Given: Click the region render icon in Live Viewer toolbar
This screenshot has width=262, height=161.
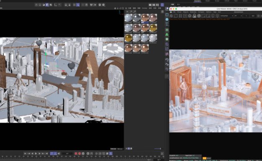Looking at the screenshot, I should click(203, 16).
